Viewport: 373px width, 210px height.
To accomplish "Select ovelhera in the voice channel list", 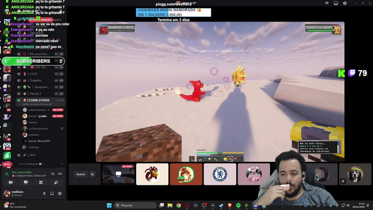I will coord(43,135).
